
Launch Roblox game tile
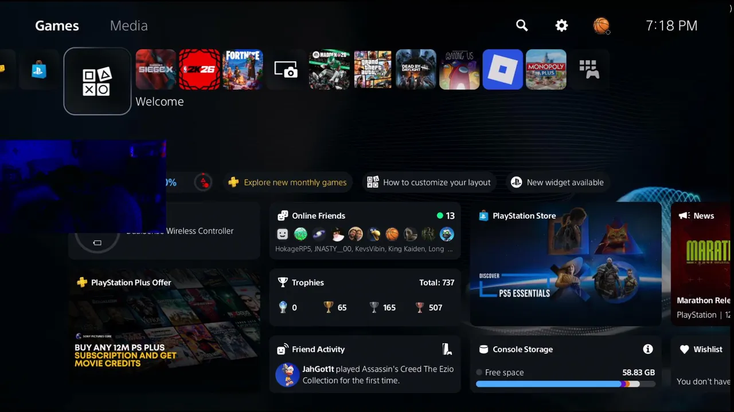point(503,70)
